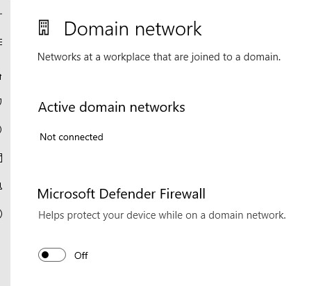Click the Domain network page title
The height and width of the screenshot is (286, 332).
[133, 28]
